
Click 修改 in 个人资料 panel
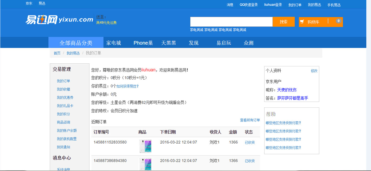point(314,71)
